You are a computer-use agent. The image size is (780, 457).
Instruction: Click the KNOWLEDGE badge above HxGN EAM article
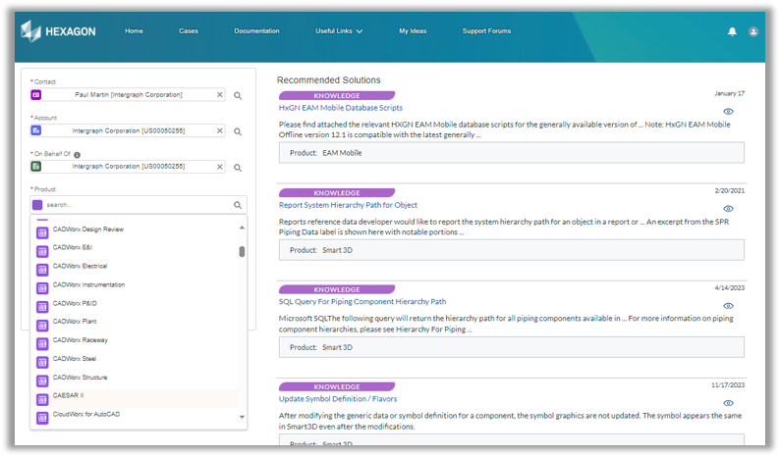coord(337,95)
